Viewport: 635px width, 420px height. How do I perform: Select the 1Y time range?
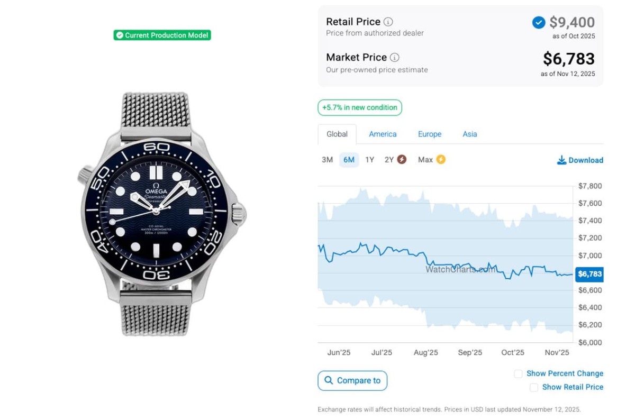pyautogui.click(x=369, y=160)
